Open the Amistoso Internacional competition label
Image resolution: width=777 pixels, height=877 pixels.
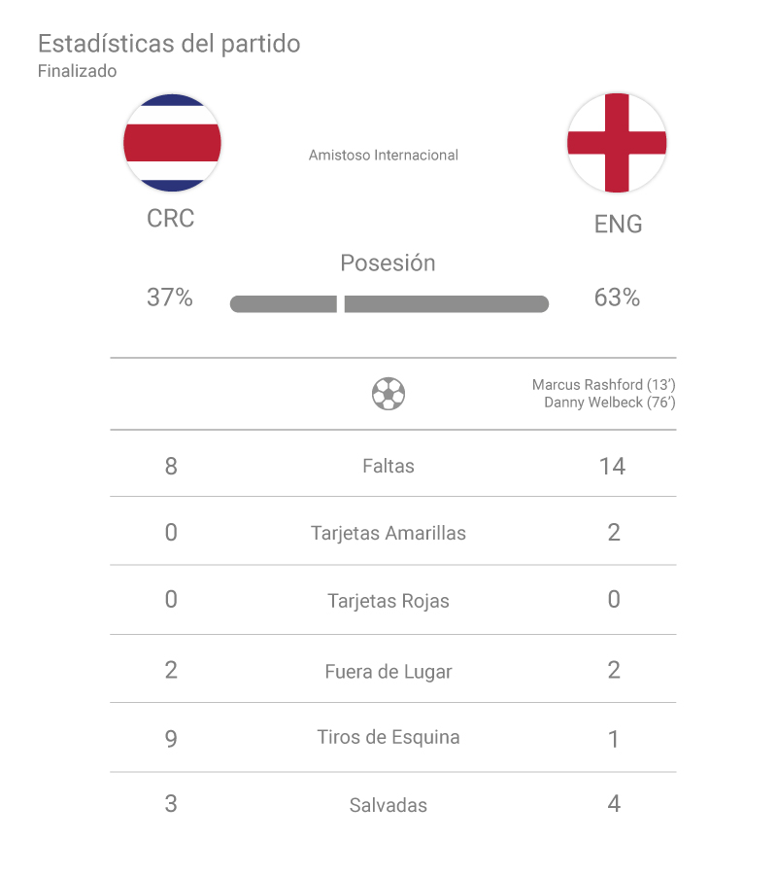[x=383, y=155]
